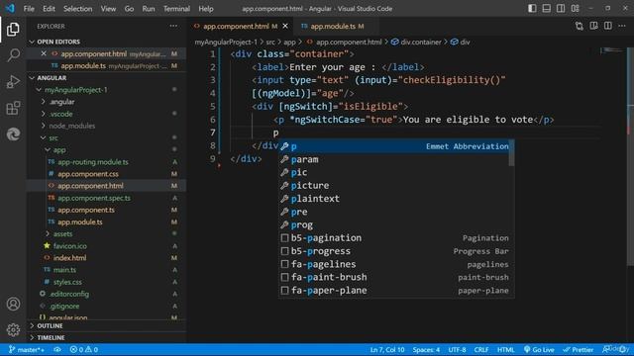This screenshot has height=356, width=634.
Task: Expand the Timeline section
Action: coord(106,337)
